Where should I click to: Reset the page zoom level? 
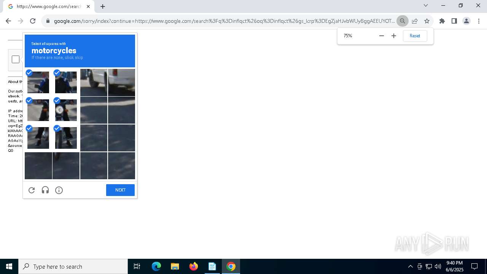pos(415,36)
